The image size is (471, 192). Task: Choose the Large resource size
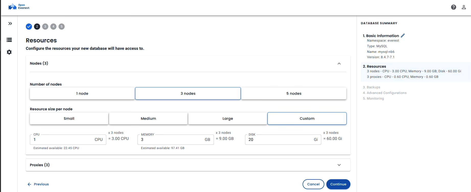pos(227,118)
